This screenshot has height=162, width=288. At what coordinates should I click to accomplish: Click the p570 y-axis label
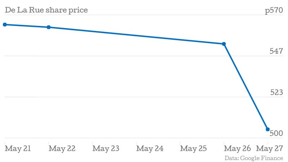pos(274,11)
